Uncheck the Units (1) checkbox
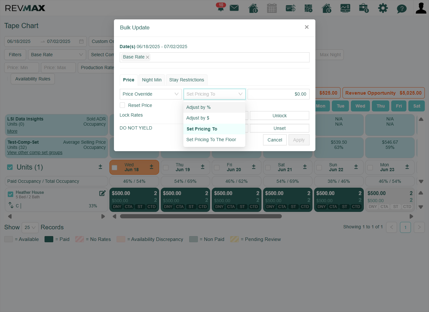Screen dimensions: 429x312 (10, 167)
